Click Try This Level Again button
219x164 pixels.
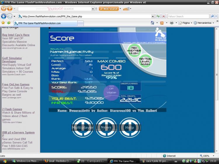coord(145,61)
